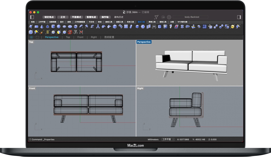Switch to the 网格工具 toolbar tab
Screen dimensions: 271x157
point(152,22)
